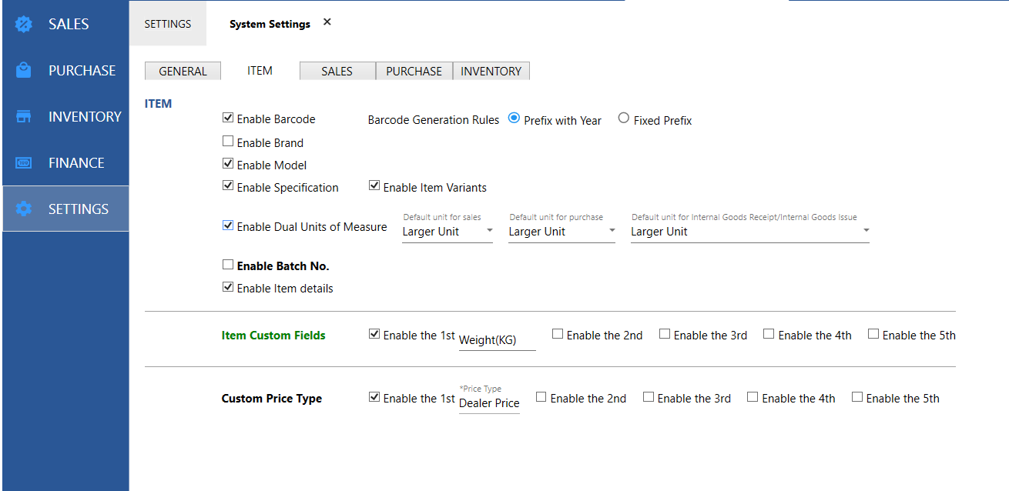Enable the 2nd item custom field
1009x491 pixels.
point(558,334)
